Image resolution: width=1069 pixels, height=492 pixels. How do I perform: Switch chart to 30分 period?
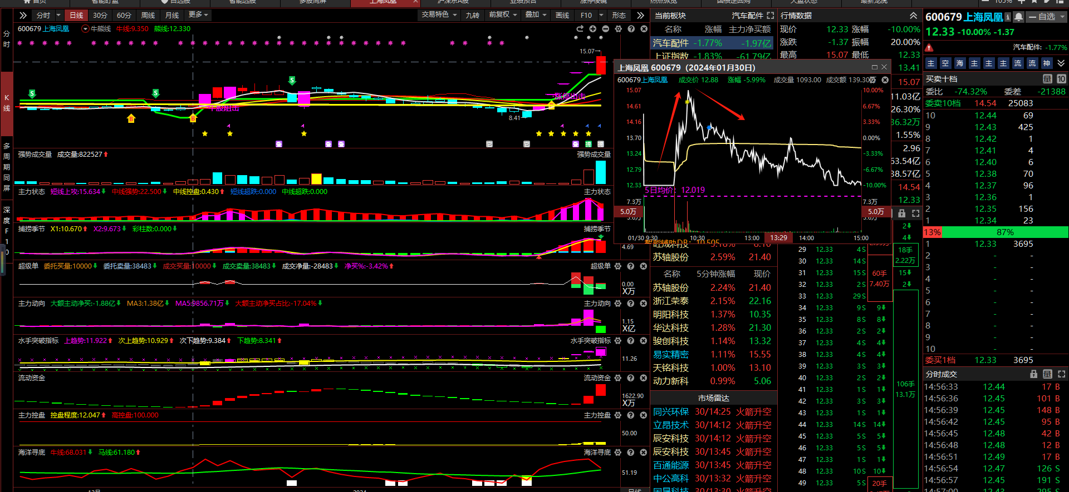[100, 15]
